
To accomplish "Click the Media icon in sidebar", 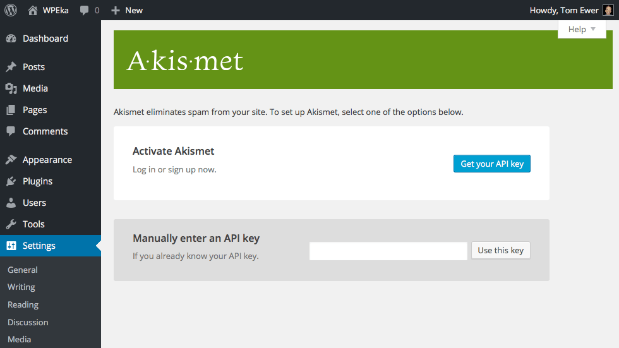I will click(11, 88).
